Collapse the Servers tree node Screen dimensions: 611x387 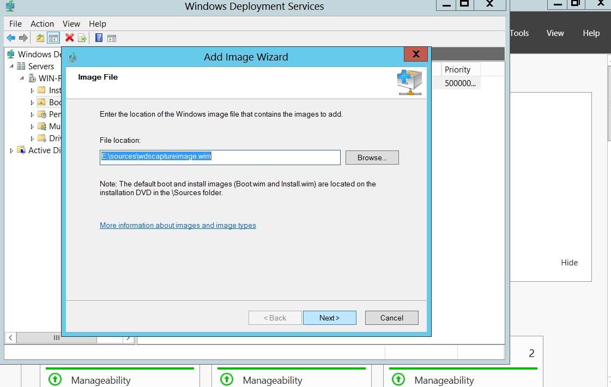(11, 66)
